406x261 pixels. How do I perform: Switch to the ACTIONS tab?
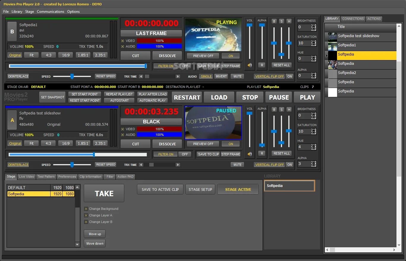coord(374,19)
